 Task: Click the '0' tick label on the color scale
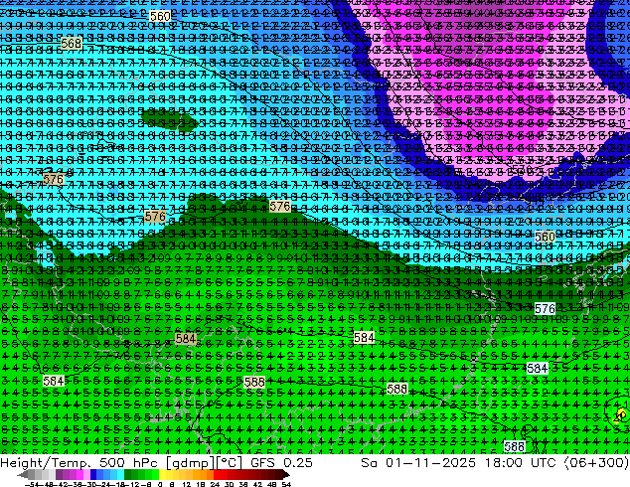(160, 484)
